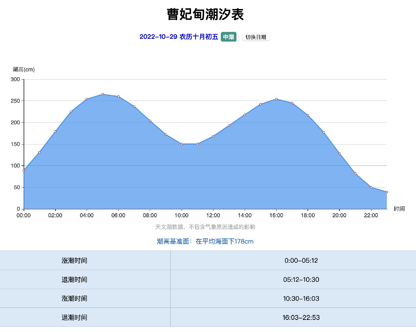416x332 pixels.
Task: Click the 08:00 data point on the curve
Action: click(x=150, y=121)
